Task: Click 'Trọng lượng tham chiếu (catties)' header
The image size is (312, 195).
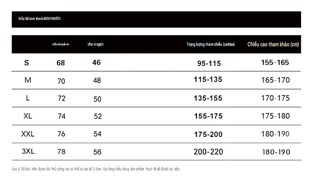Action: (x=211, y=44)
